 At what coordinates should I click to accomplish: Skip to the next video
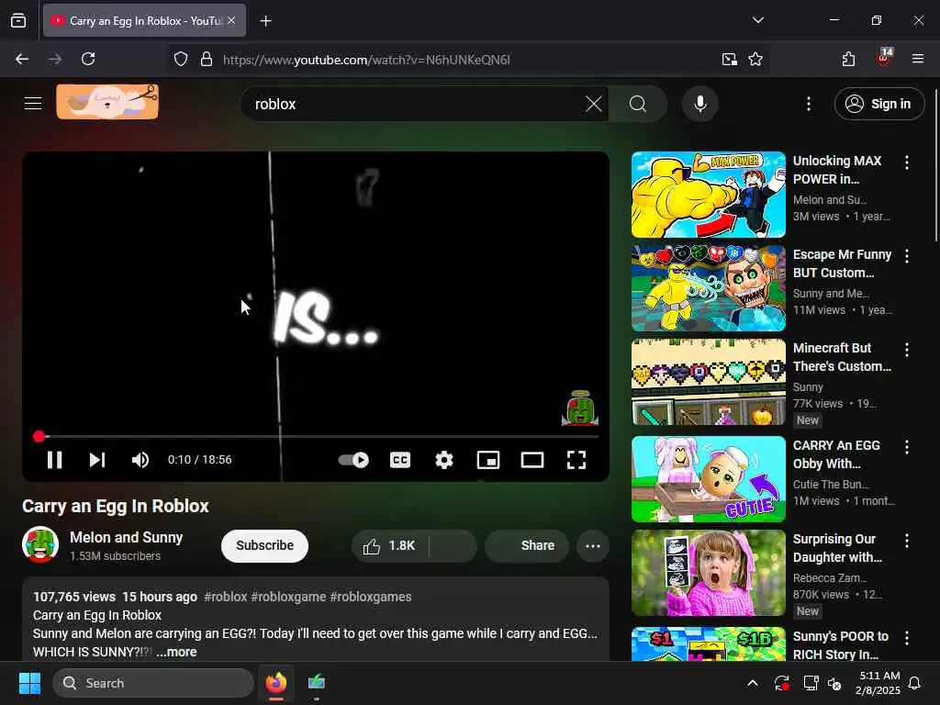[x=97, y=460]
